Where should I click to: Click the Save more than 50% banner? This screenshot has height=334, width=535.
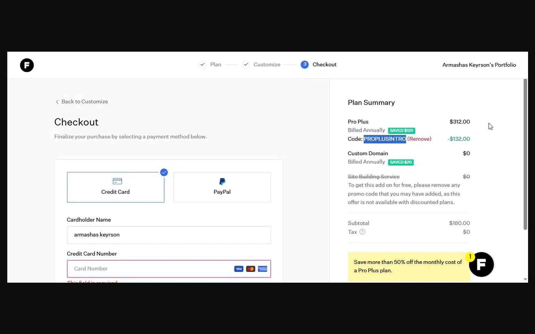[409, 266]
